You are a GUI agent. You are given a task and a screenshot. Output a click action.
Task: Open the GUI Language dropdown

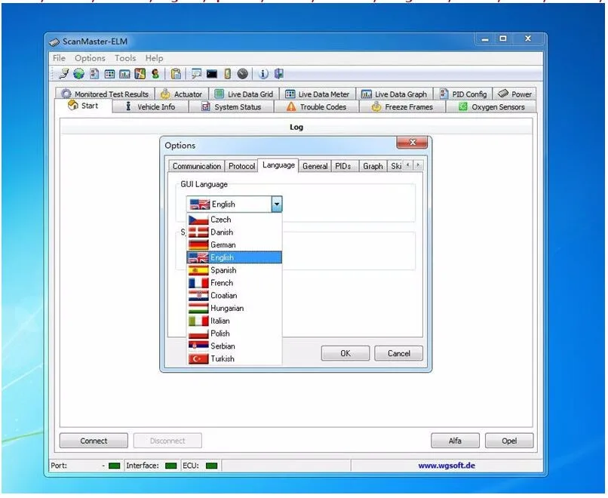[x=276, y=203]
